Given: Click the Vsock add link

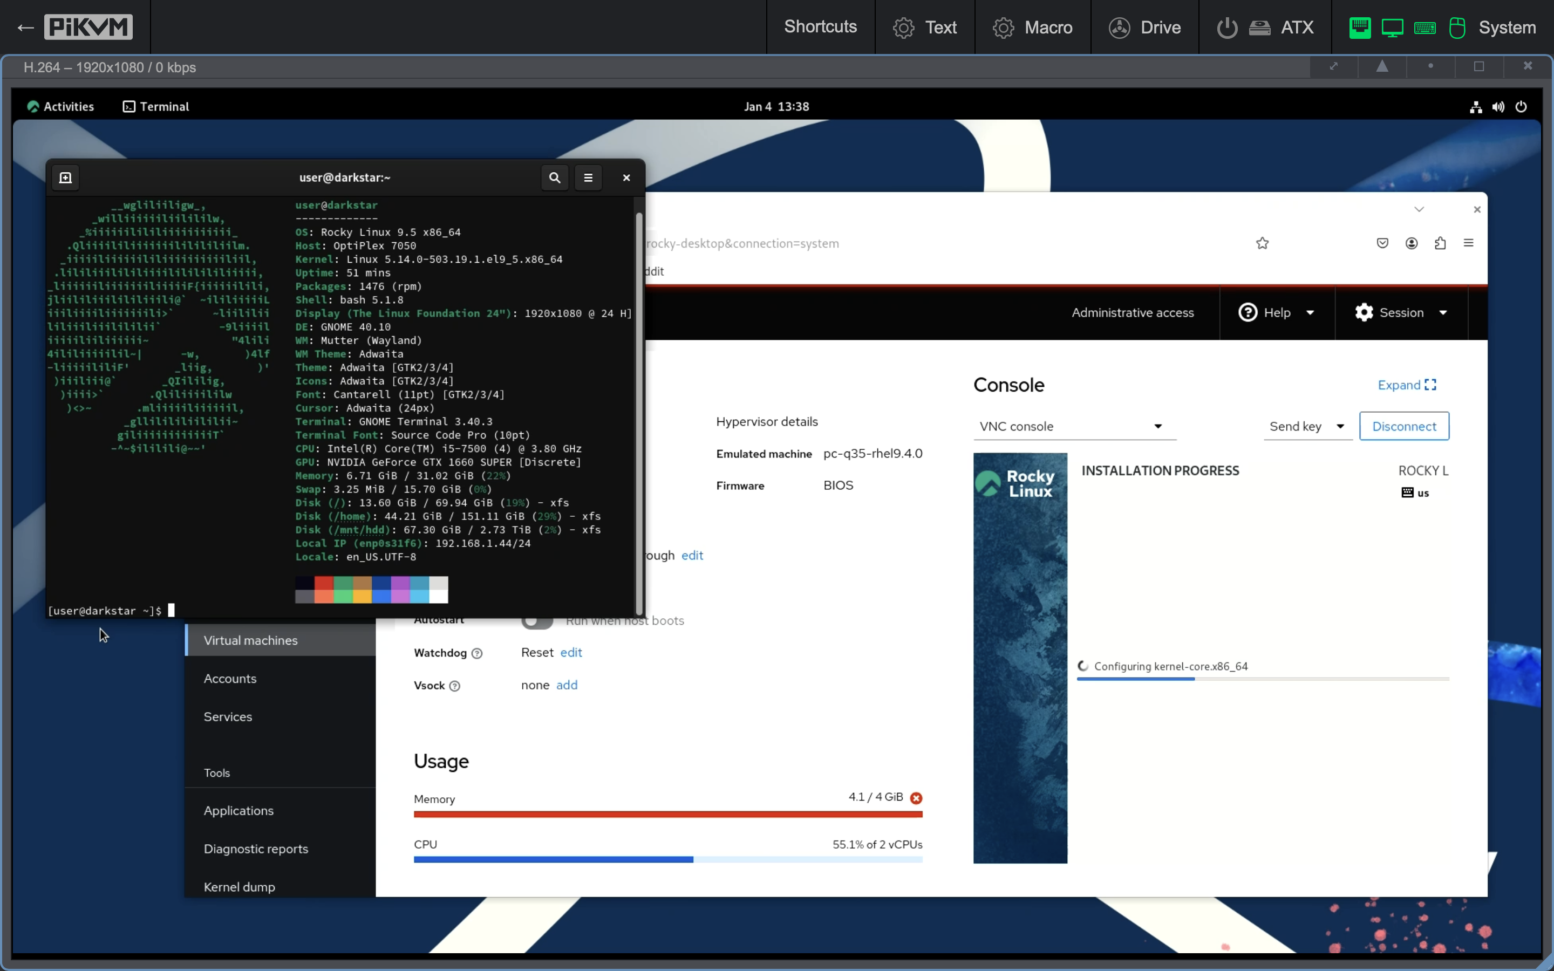Looking at the screenshot, I should [567, 685].
